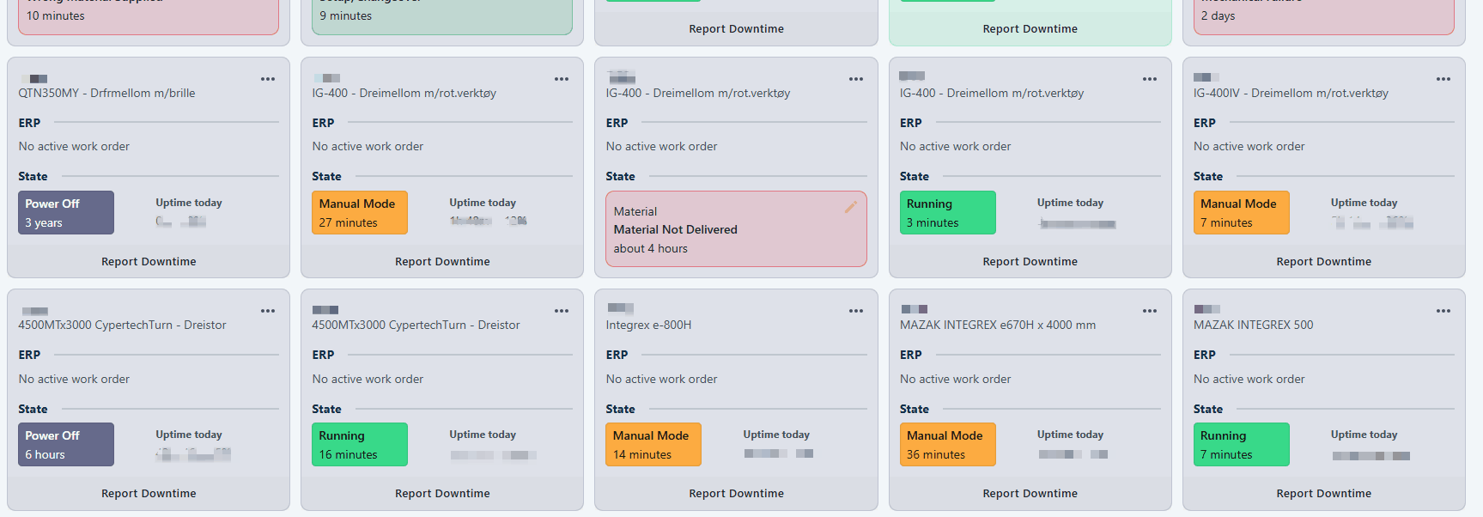Select the Running 16 minutes state badge
This screenshot has height=517, width=1483.
(359, 445)
